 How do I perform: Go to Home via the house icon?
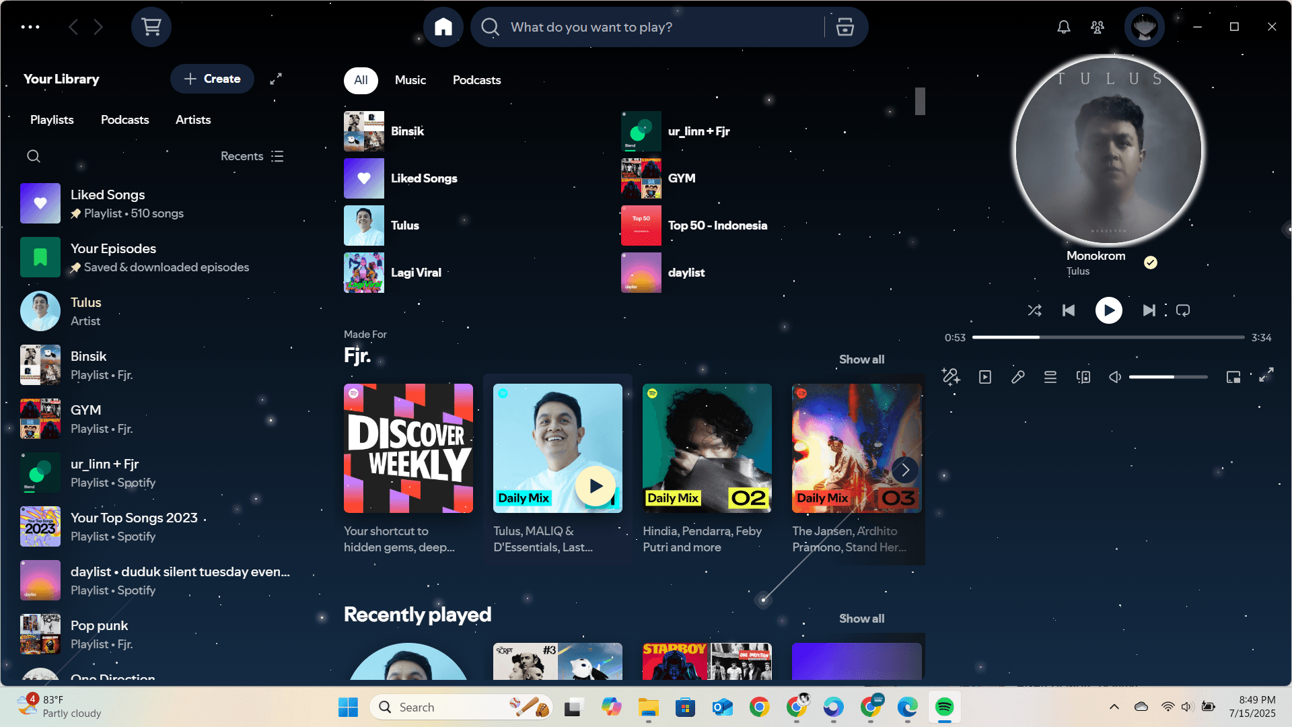tap(443, 27)
